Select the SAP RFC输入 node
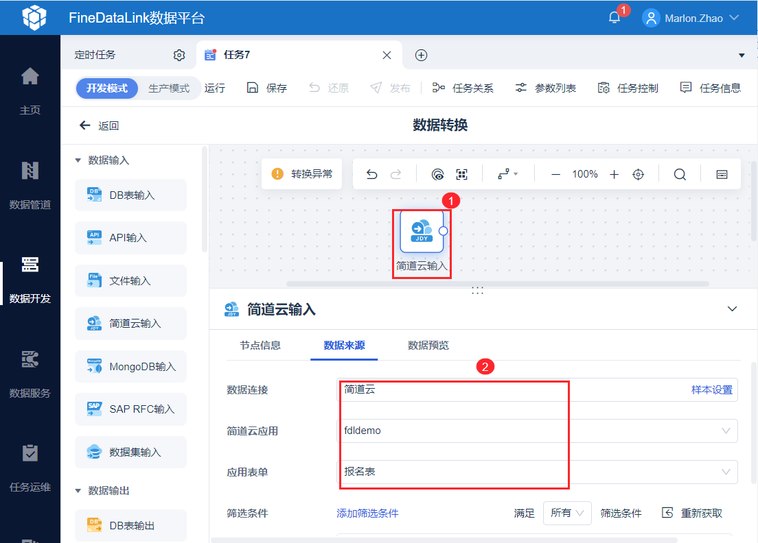Image resolution: width=758 pixels, height=543 pixels. (130, 409)
